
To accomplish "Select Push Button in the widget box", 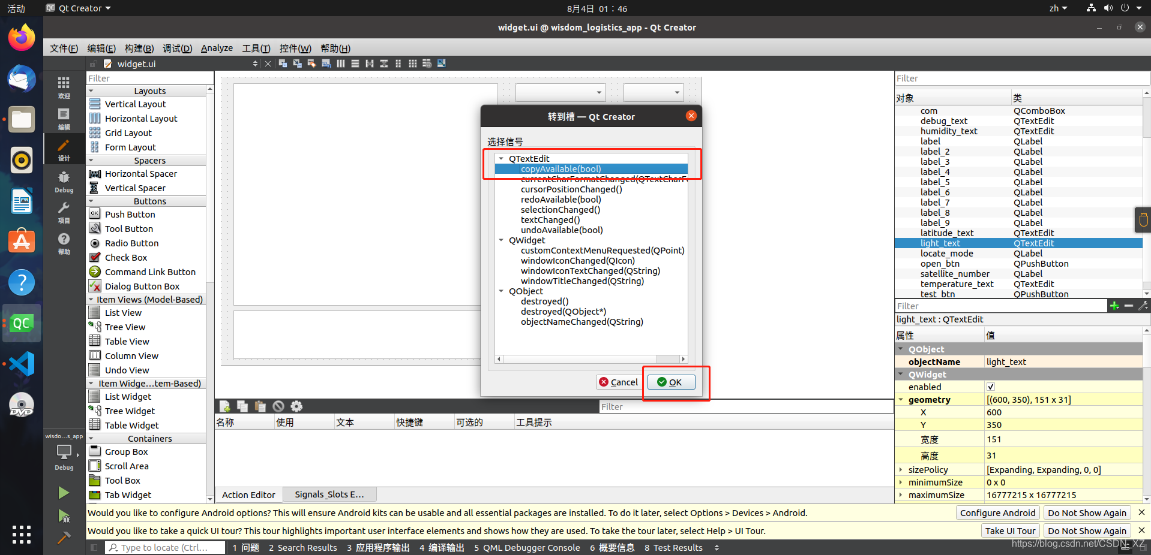I will click(130, 215).
